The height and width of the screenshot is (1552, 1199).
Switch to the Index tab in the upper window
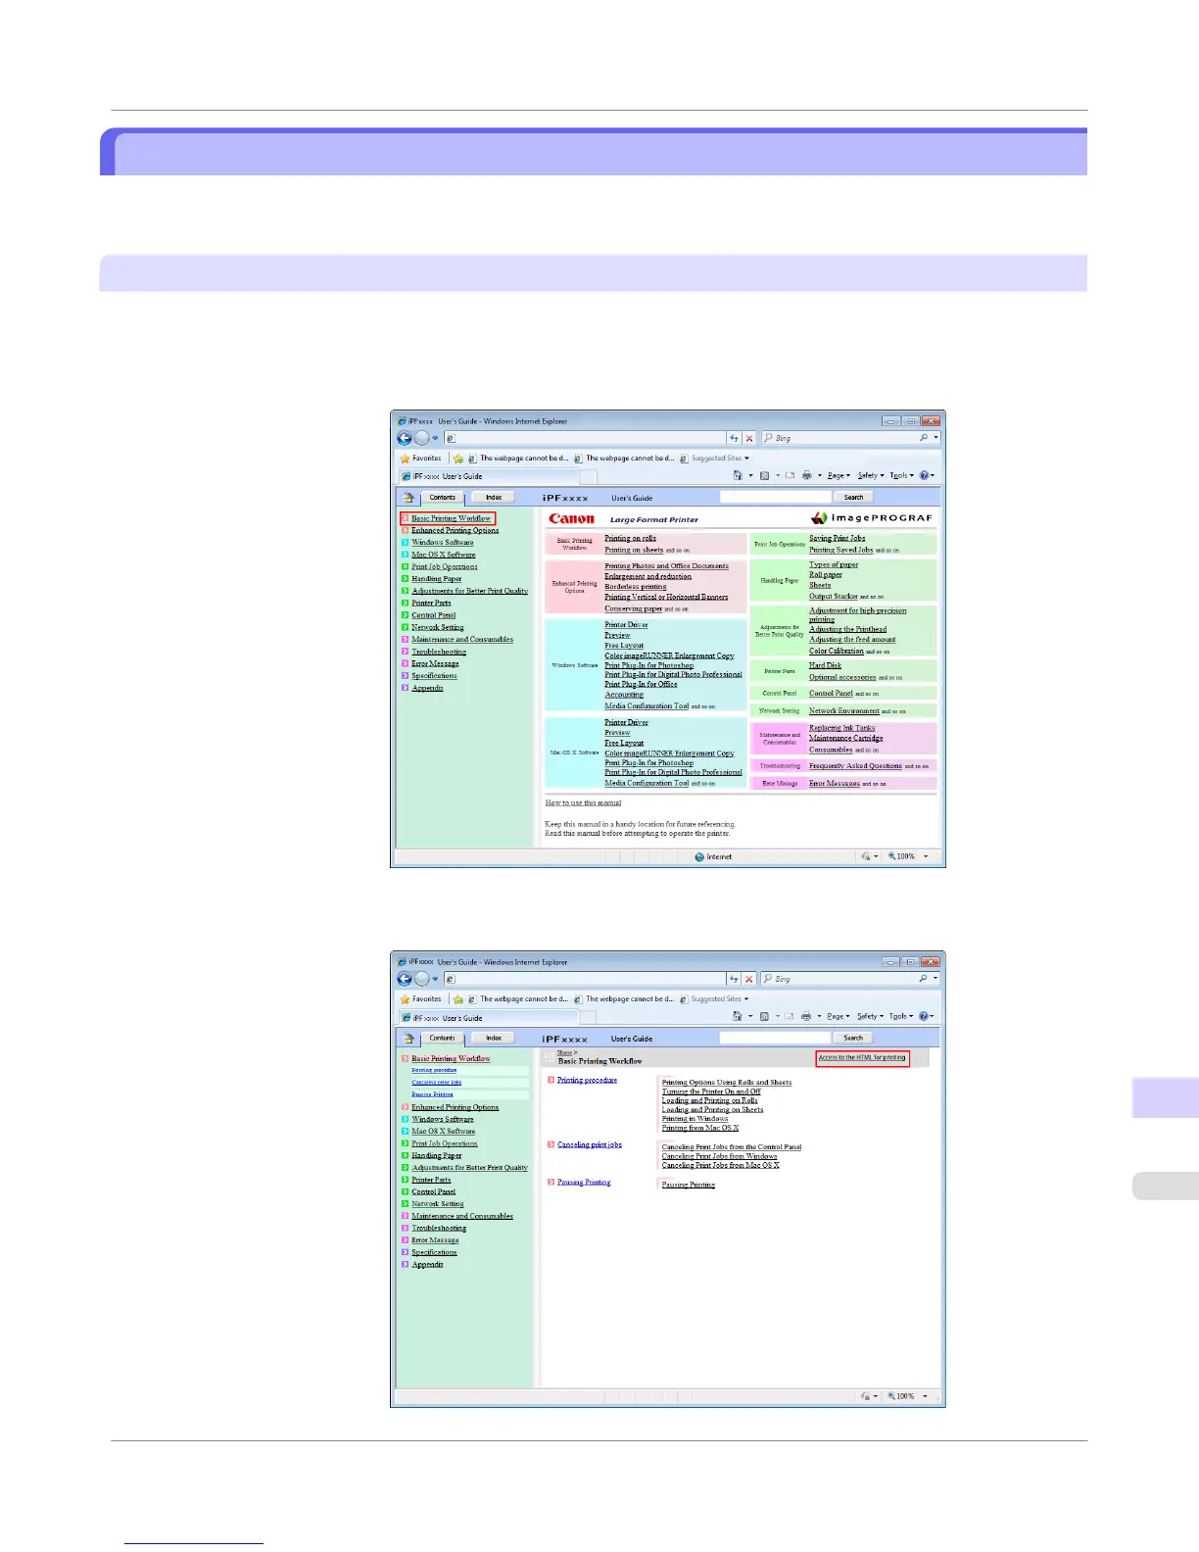point(494,498)
